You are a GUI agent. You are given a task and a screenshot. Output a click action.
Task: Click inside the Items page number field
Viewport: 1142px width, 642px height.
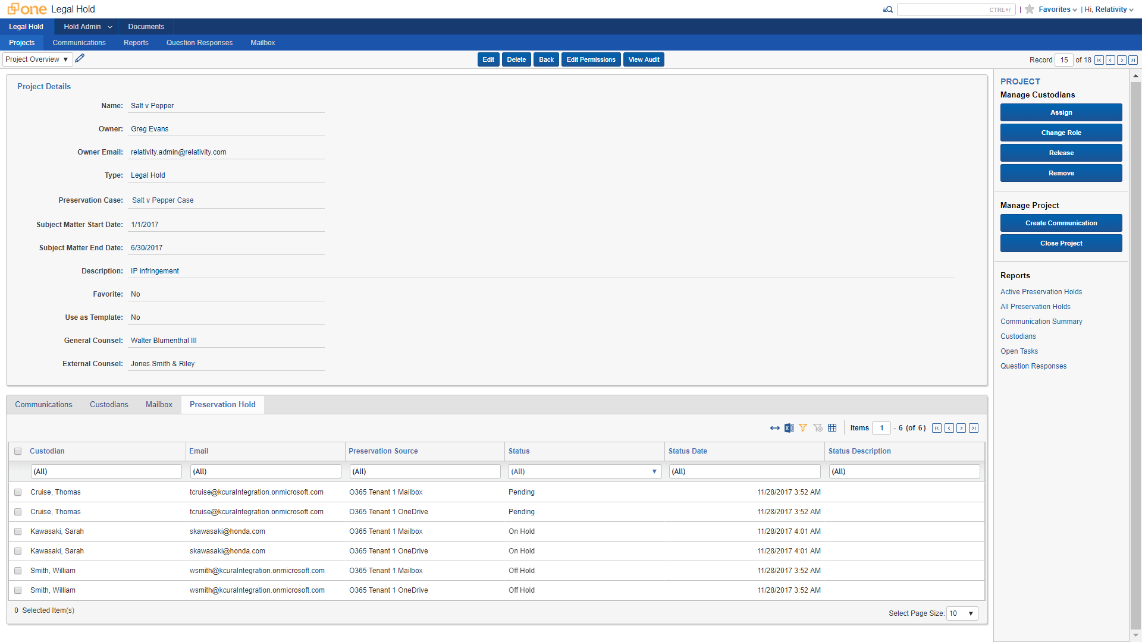(882, 427)
